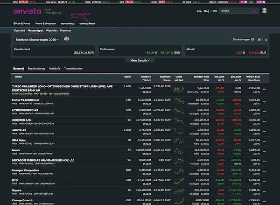Viewport: 280px width, 205px height.
Task: Select the Musterdepot tab
Action: coord(35,30)
